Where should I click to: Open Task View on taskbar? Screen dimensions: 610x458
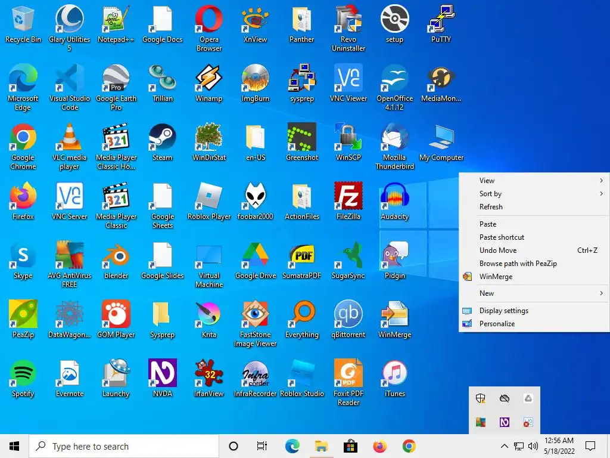pos(262,446)
